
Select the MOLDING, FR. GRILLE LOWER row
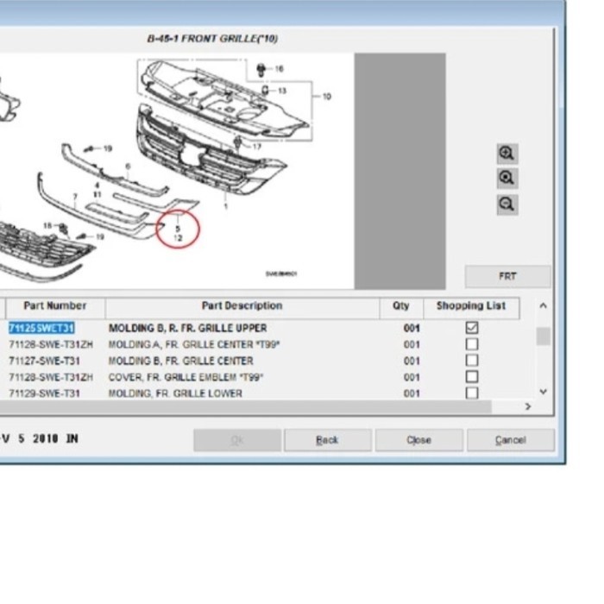pos(175,393)
